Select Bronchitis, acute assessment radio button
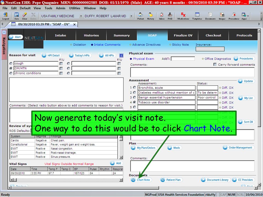This screenshot has height=197, width=263. coord(135,88)
